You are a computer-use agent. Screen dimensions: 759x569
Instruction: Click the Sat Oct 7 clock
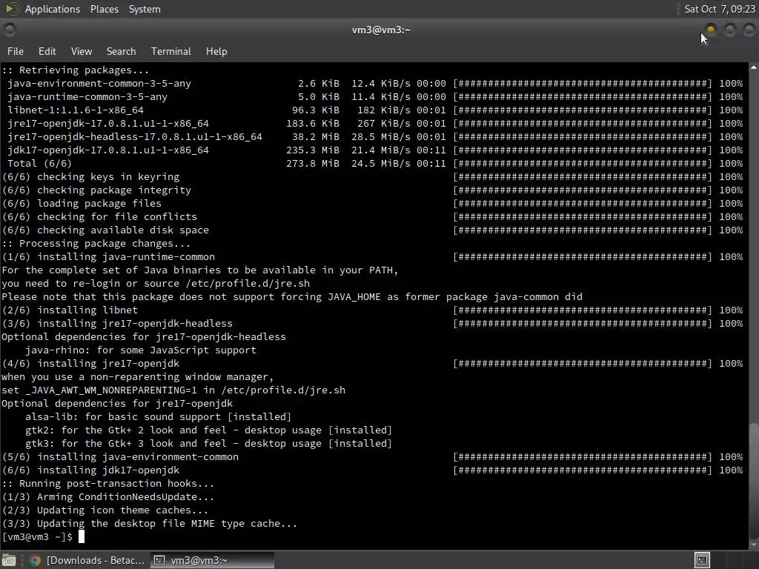tap(720, 9)
